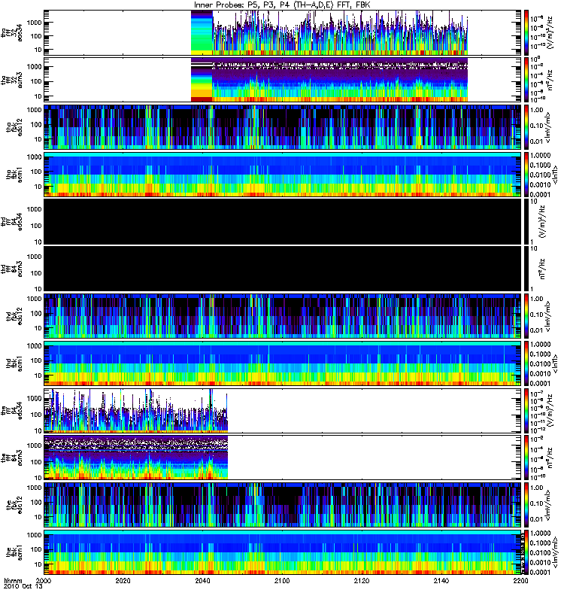
Task: Click the the fff 64 scm3 spectrogram panel
Action: 283,458
